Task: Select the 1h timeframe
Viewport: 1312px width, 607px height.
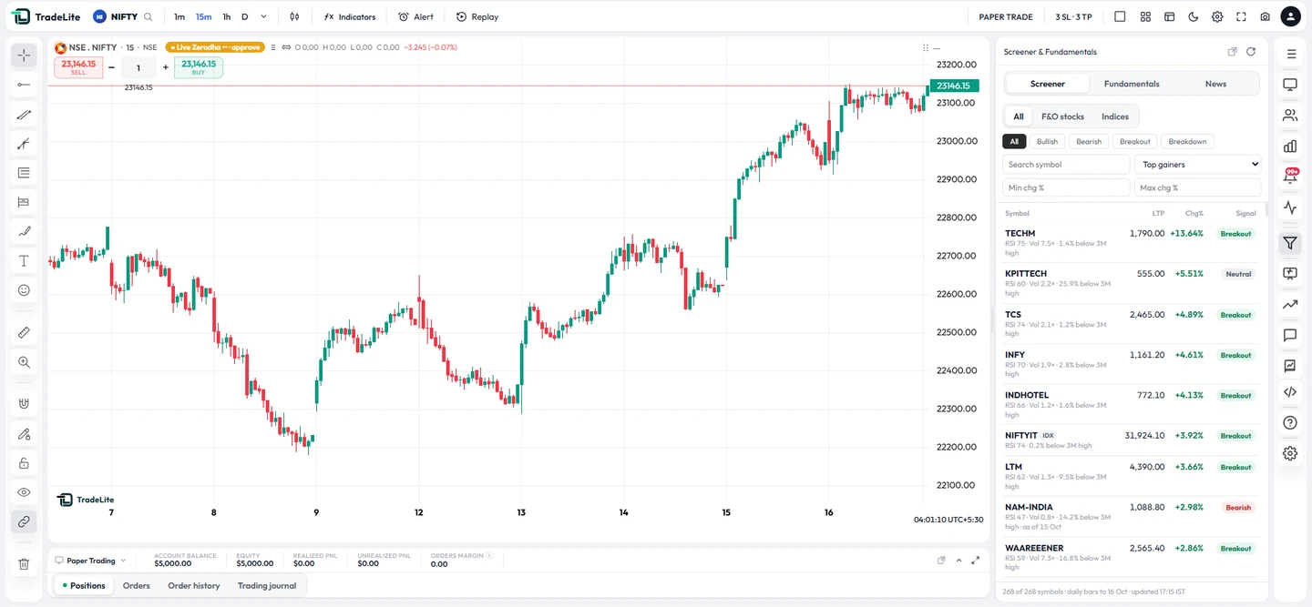Action: click(x=227, y=16)
